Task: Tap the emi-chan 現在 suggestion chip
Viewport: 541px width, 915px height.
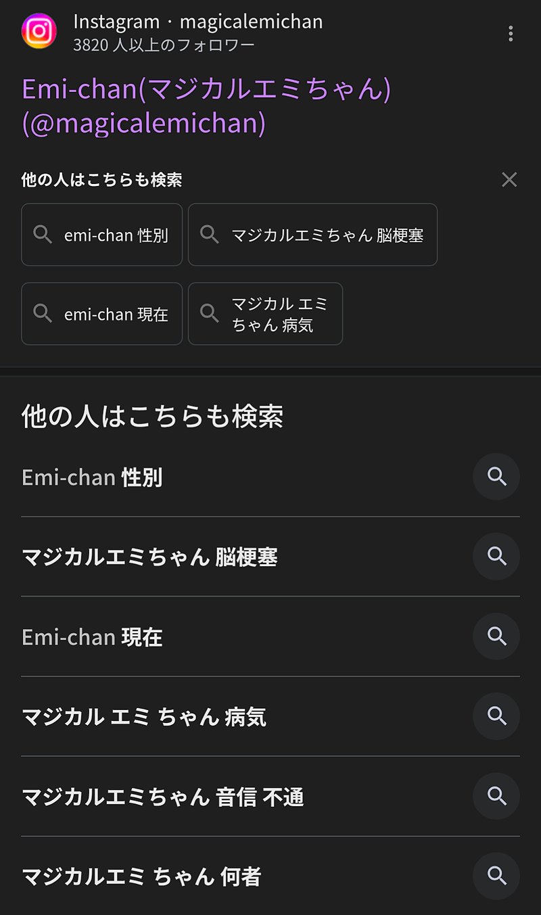Action: click(102, 314)
